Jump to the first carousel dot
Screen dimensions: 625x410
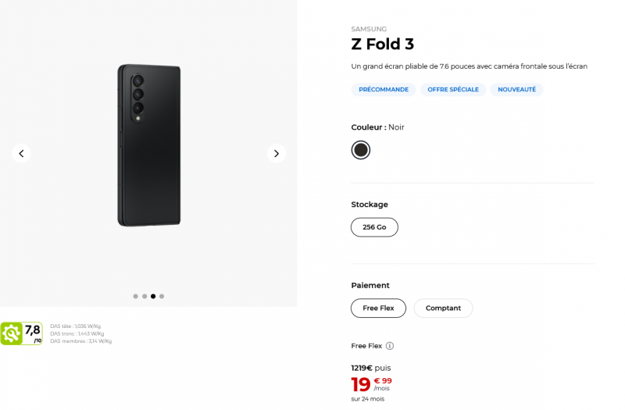[136, 297]
